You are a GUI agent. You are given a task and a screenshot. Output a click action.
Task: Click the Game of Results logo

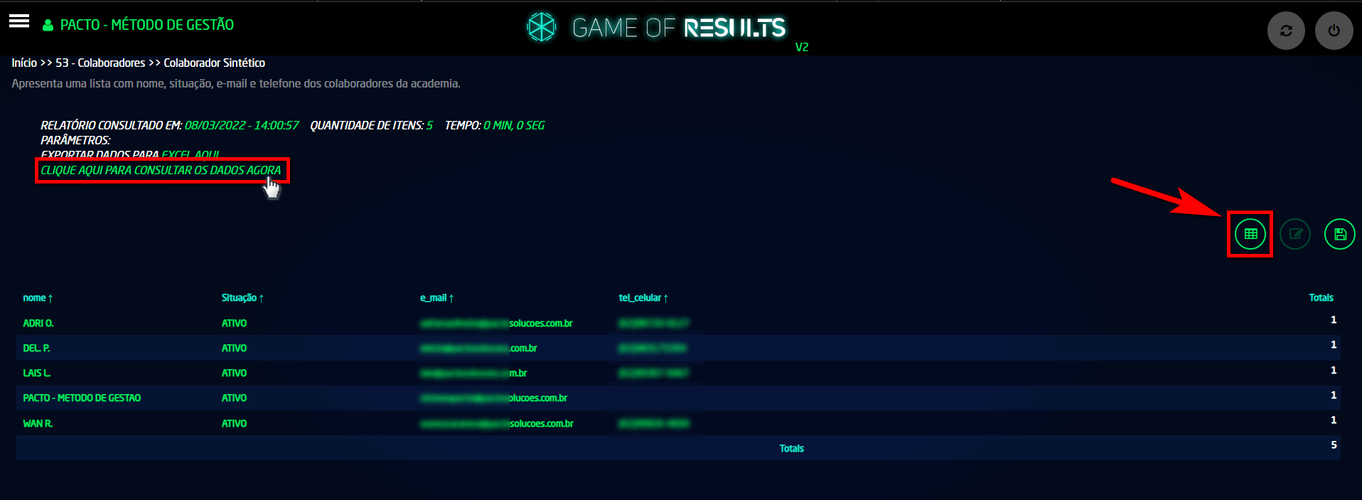pos(656,28)
